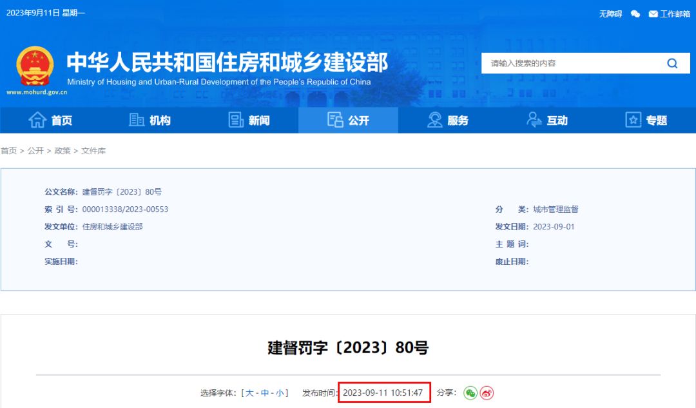Set font size to 小
Screen dimensions: 696x408
tap(280, 393)
